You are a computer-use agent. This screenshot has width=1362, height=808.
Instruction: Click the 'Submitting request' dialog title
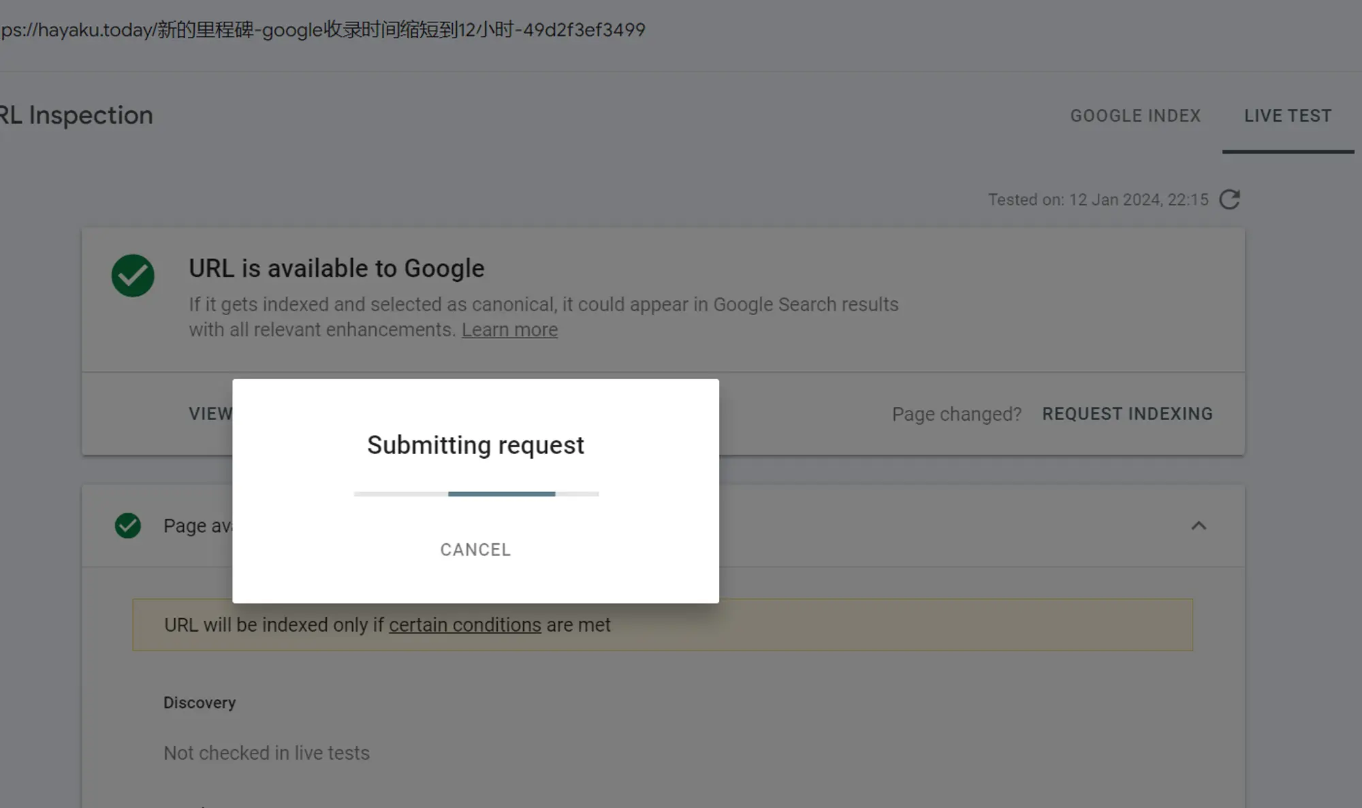coord(475,445)
